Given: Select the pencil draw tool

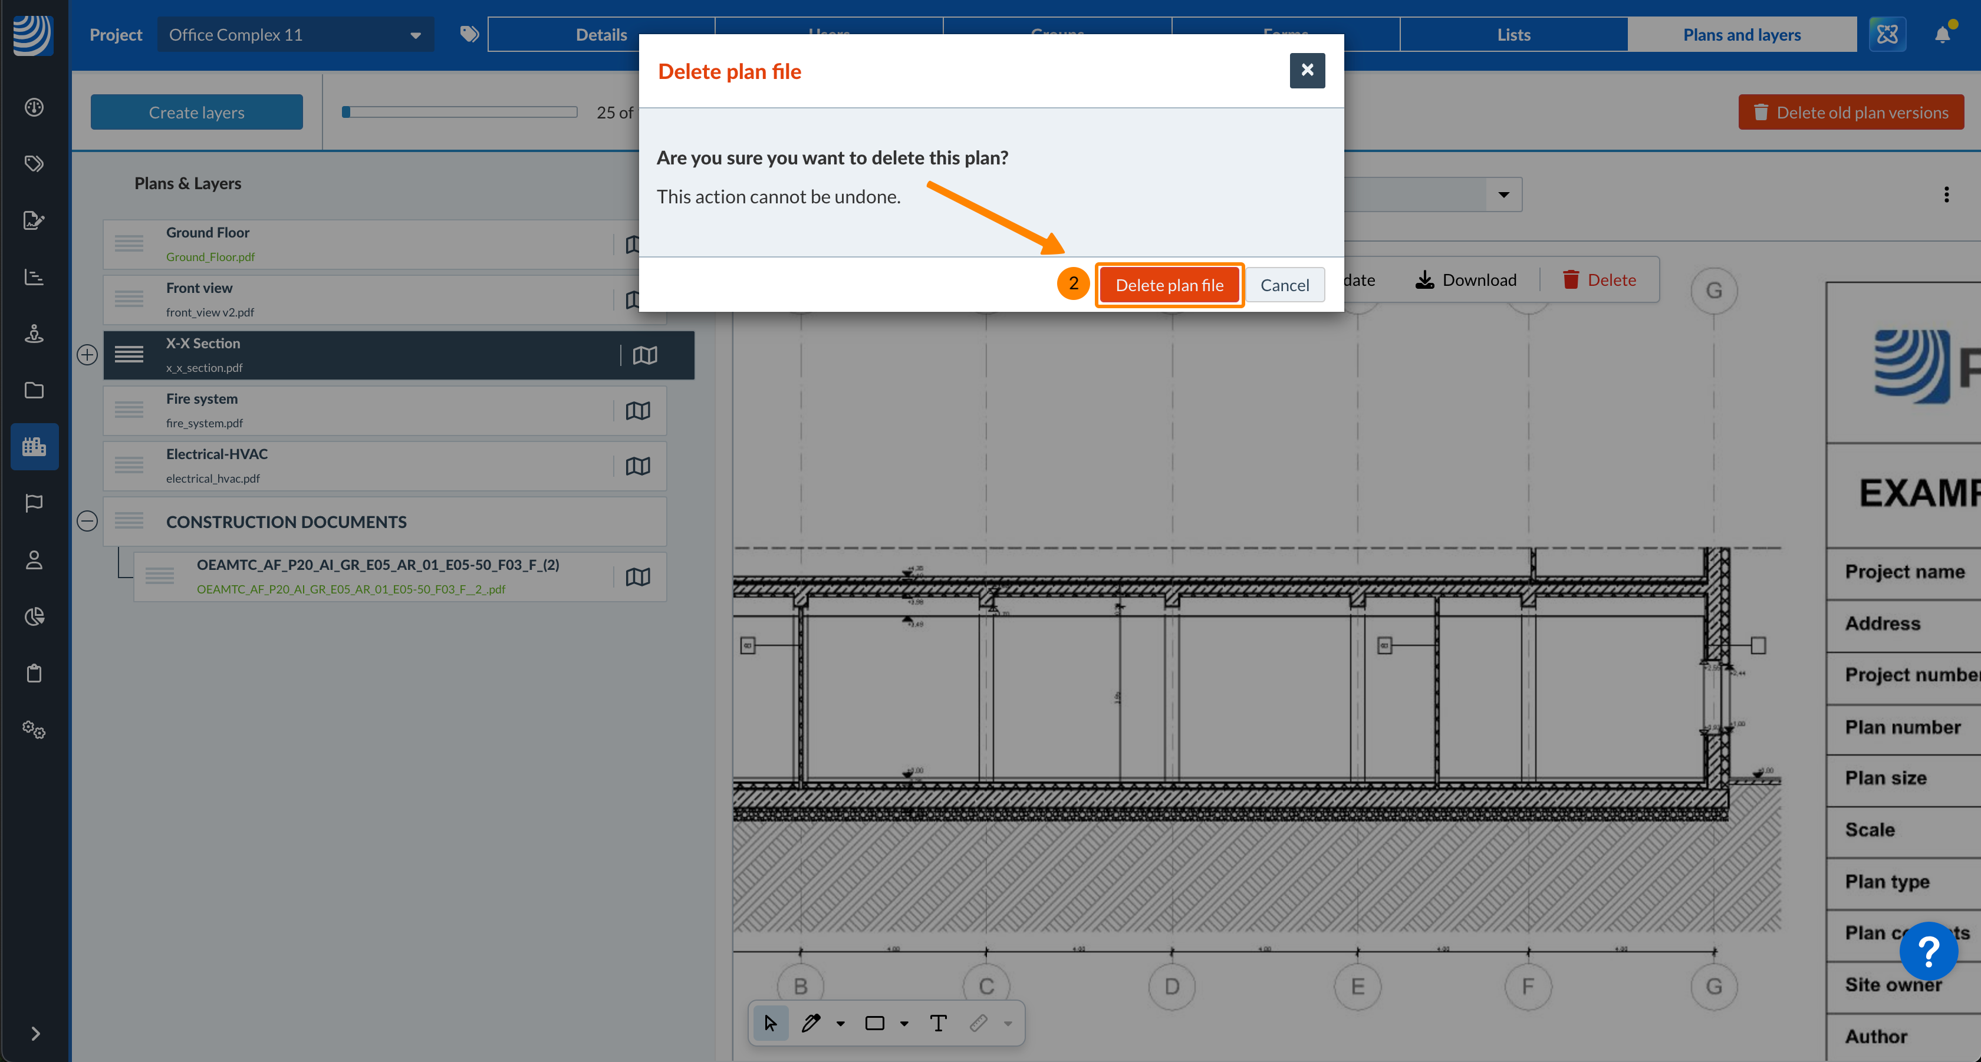Looking at the screenshot, I should point(811,1023).
